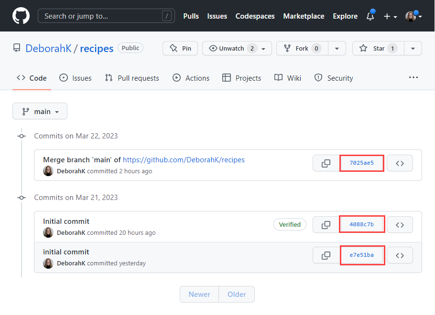435x315 pixels.
Task: Open the Merge branch 'main' commit title
Action: coord(82,160)
